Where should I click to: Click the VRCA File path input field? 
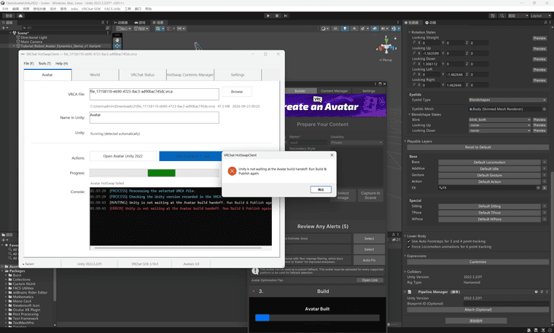coord(154,94)
